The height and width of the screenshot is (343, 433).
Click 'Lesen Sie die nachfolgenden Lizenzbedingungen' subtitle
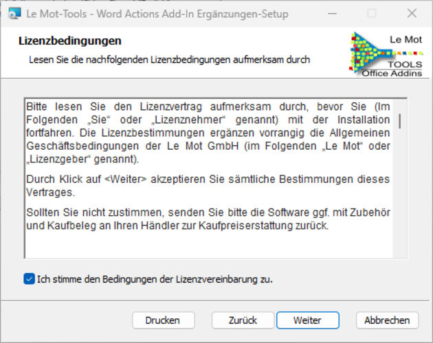coord(169,60)
